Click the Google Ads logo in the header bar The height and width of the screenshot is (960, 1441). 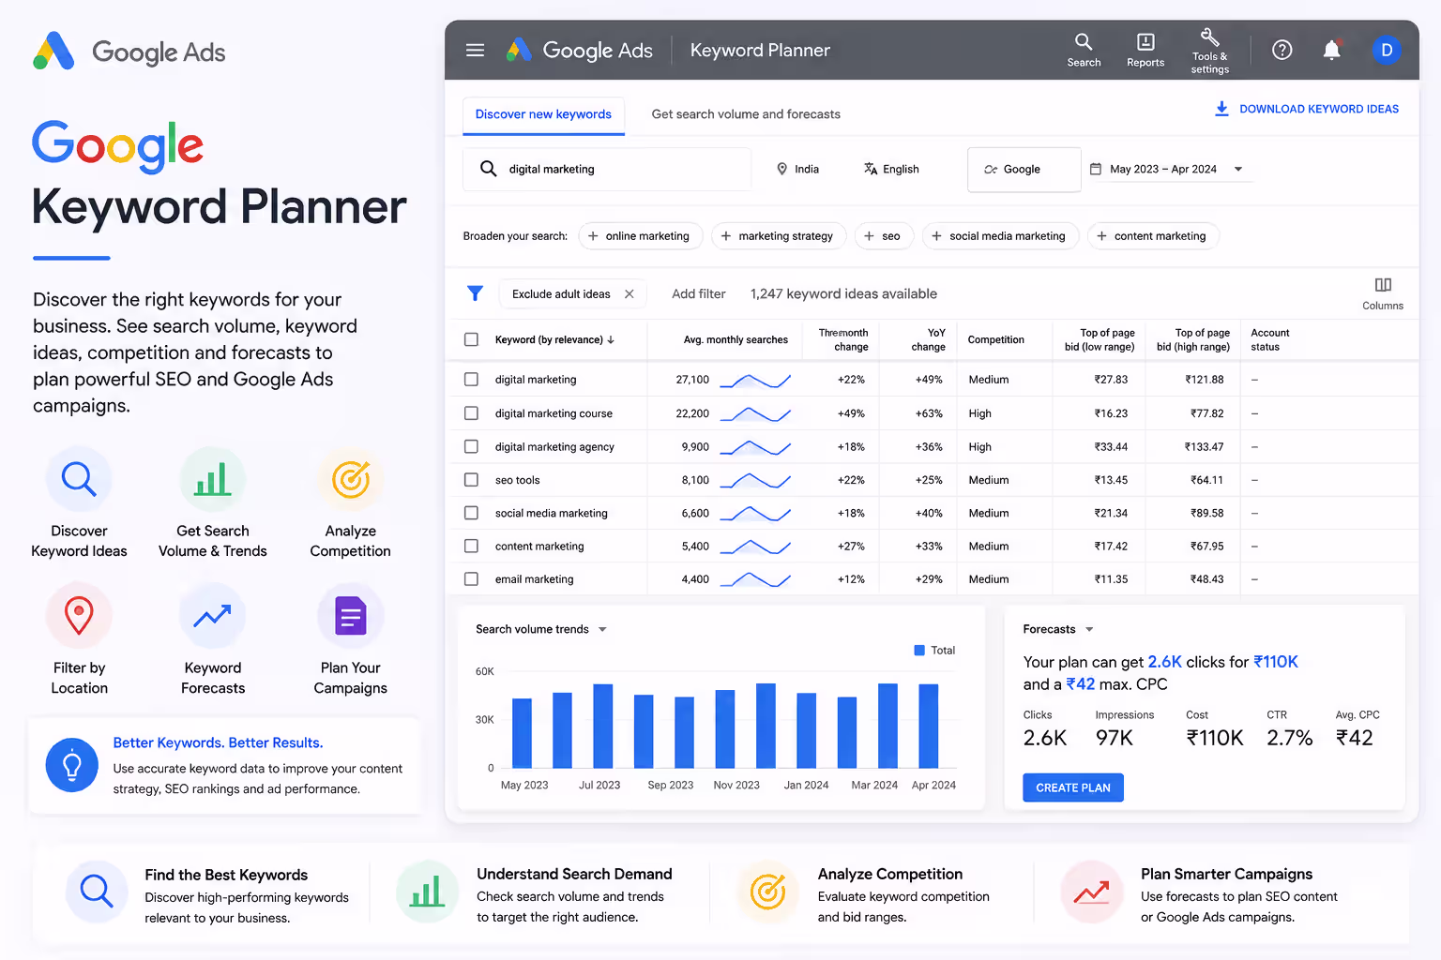coord(580,51)
